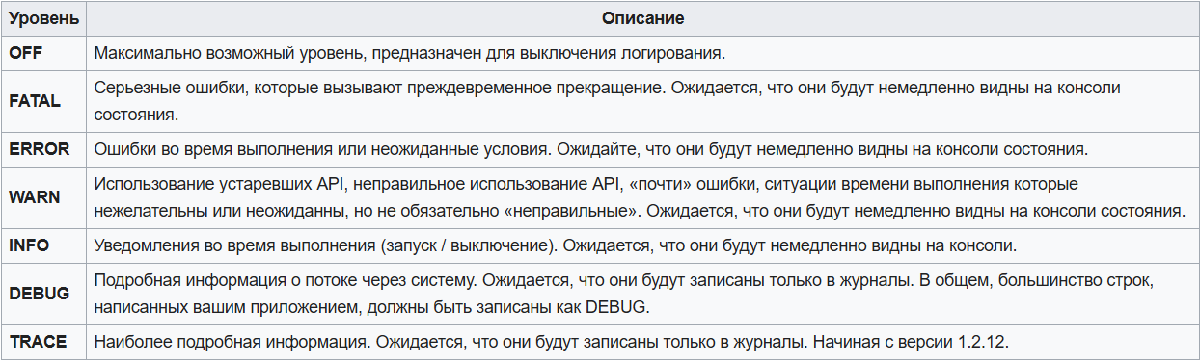Select the ERROR level cell
Viewport: 1200px width, 361px height.
point(43,148)
